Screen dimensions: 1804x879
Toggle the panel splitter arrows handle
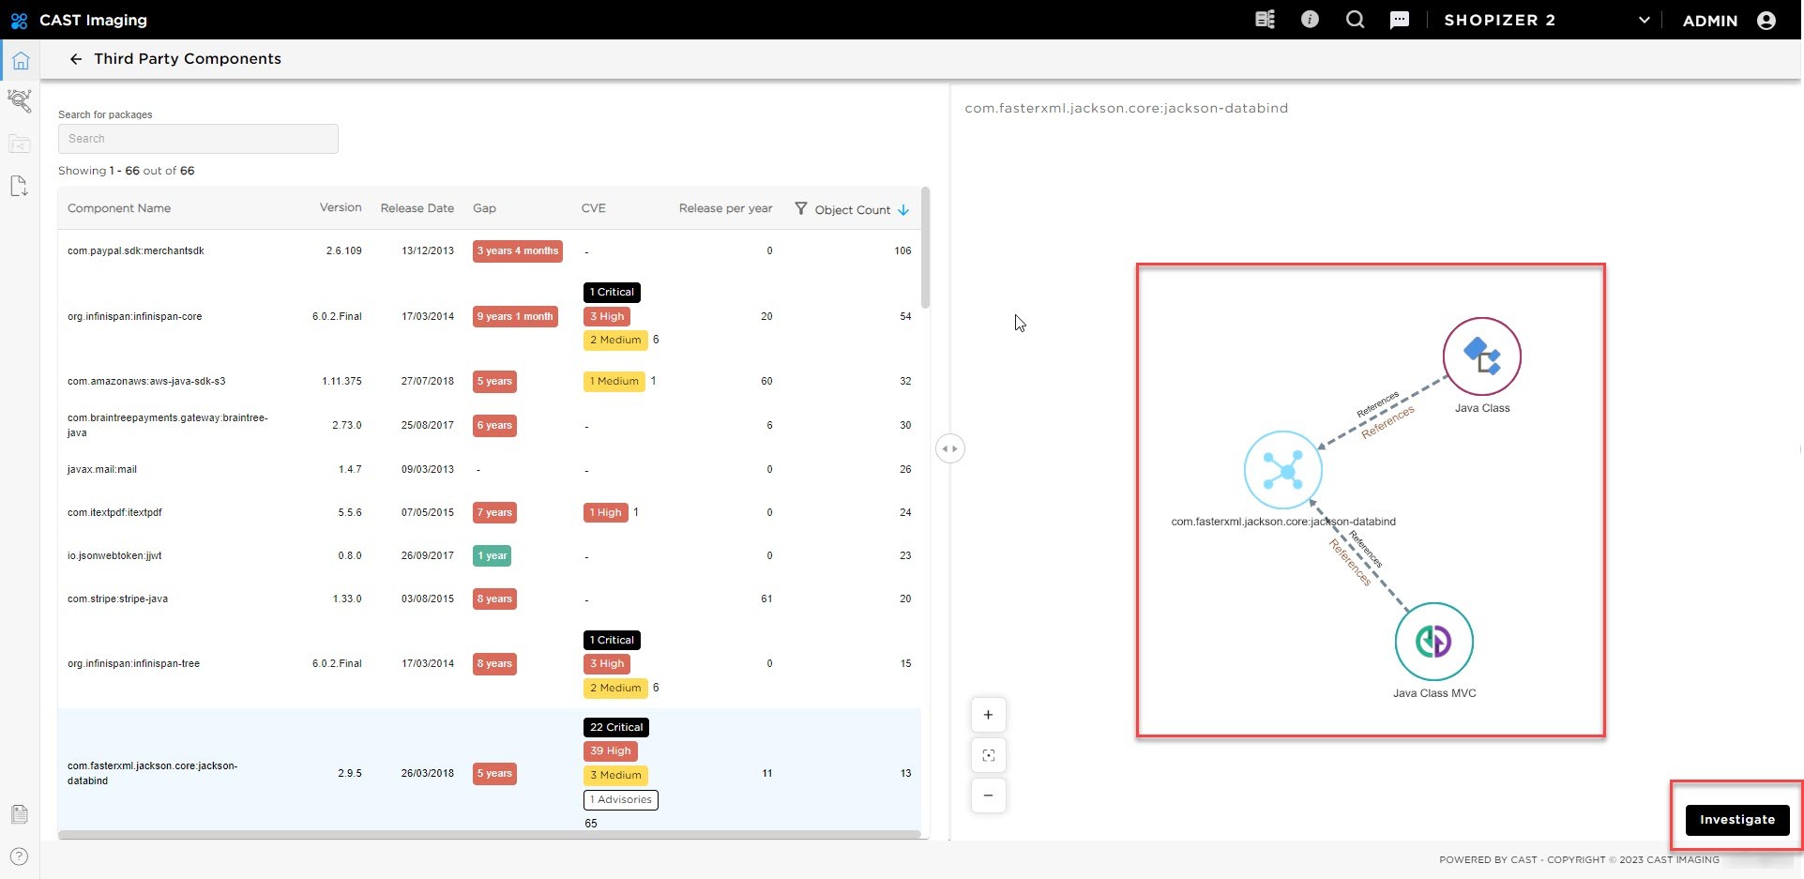coord(950,448)
